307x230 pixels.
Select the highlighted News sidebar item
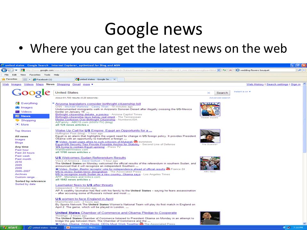(31, 116)
